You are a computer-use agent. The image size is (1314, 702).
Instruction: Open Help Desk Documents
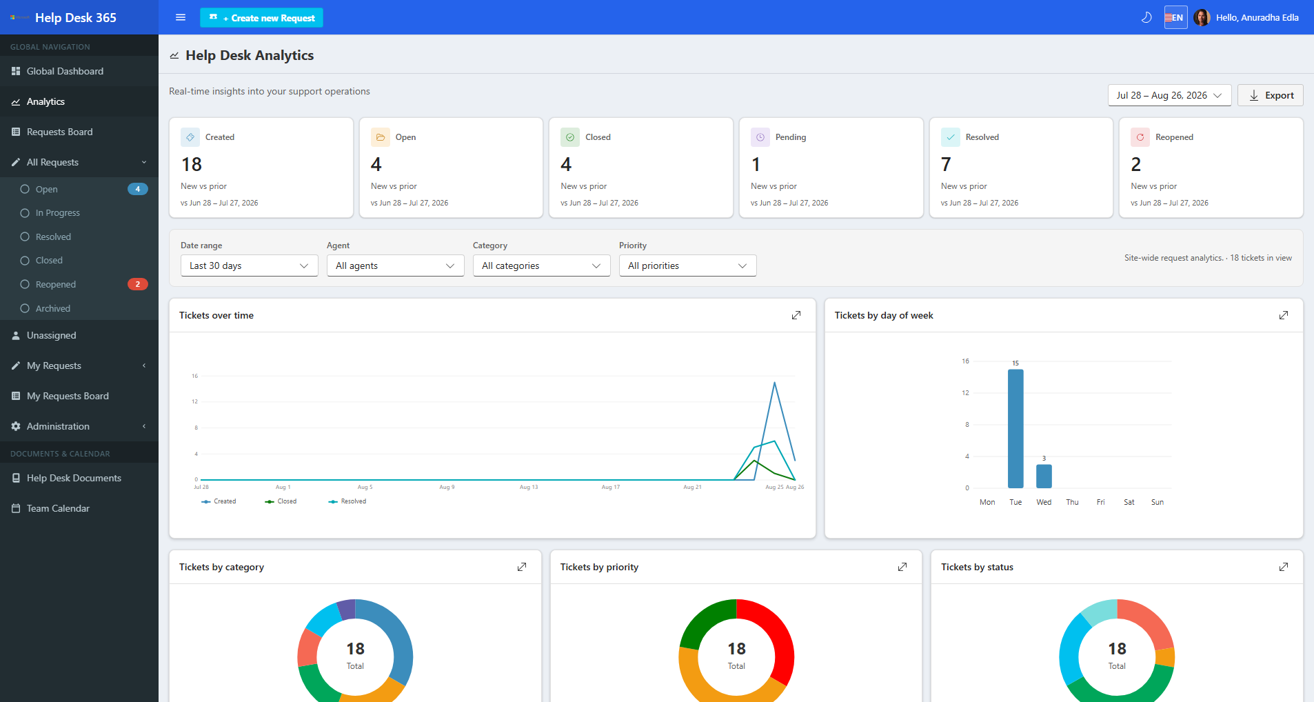79,478
